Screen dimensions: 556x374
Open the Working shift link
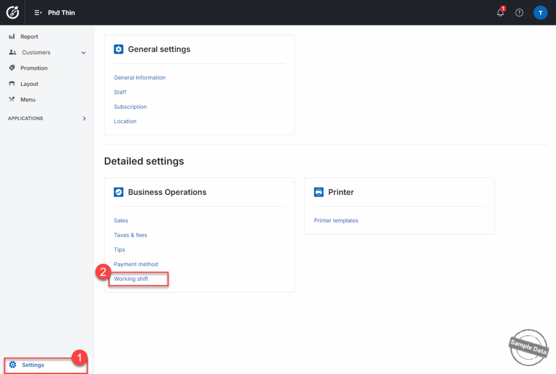tap(131, 279)
